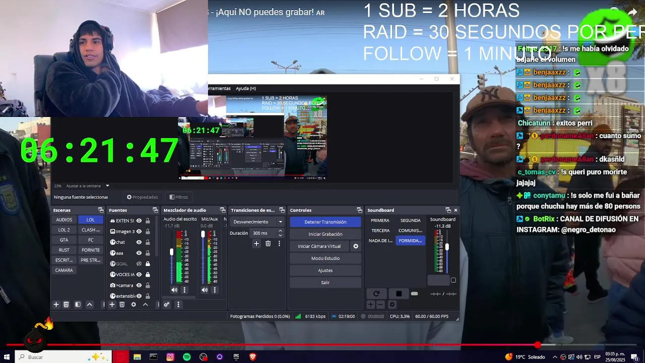Open virtual camera settings gear
Screen dimensions: 645x363
(x=356, y=246)
